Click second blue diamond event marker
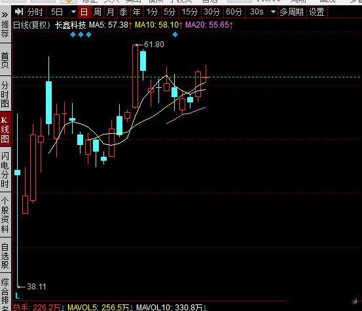This screenshot has width=362, height=311. (81, 35)
